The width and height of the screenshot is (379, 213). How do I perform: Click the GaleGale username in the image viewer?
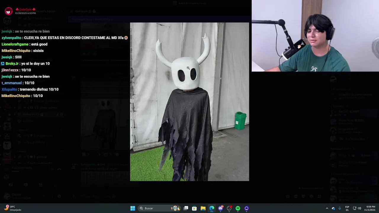25,9
